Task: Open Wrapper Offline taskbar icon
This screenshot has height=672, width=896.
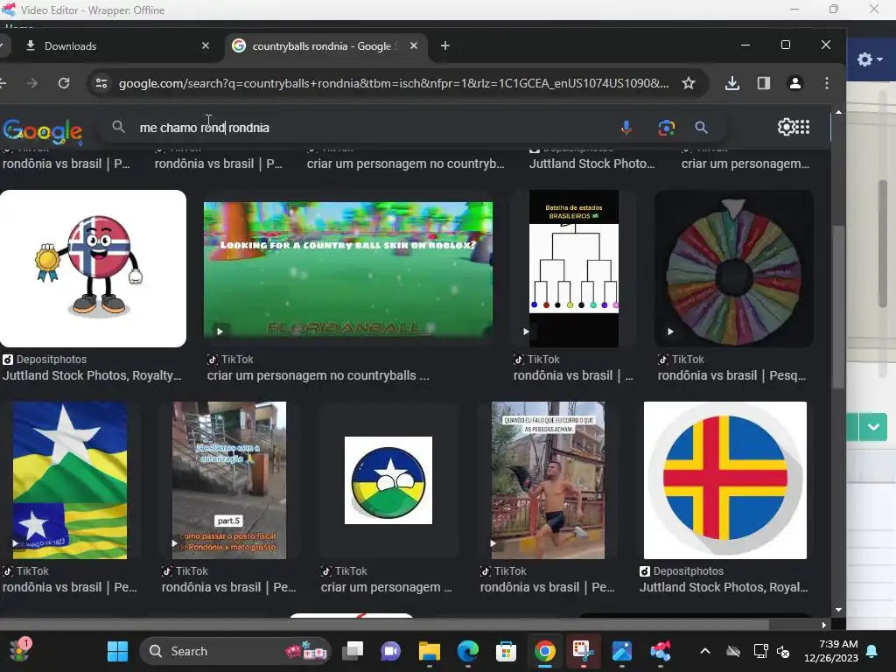Action: [660, 651]
